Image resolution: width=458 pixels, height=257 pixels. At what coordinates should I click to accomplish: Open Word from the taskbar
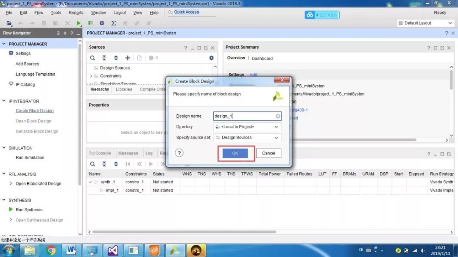tap(71, 250)
